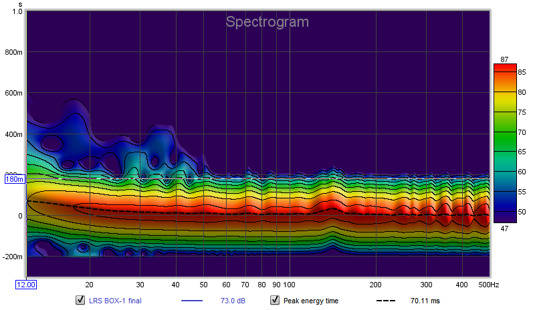Viewport: 535px width, 310px height.
Task: Click the 87 top limit of color scale
Action: click(504, 59)
